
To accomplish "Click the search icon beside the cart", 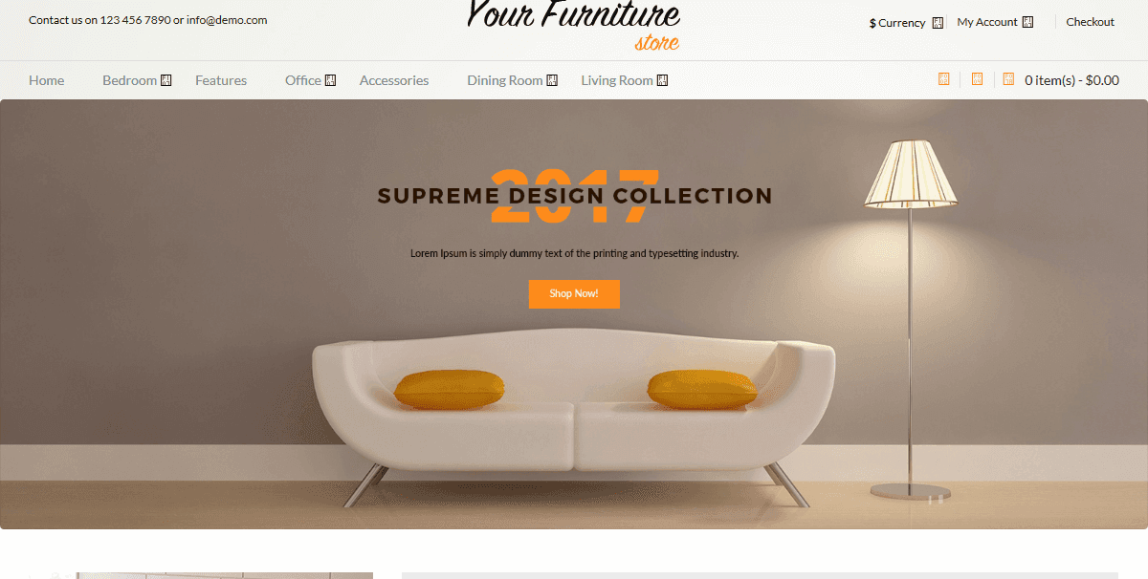I will coord(944,79).
